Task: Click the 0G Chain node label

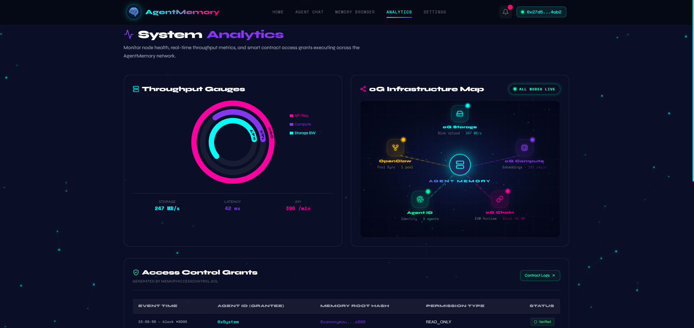Action: coord(500,213)
